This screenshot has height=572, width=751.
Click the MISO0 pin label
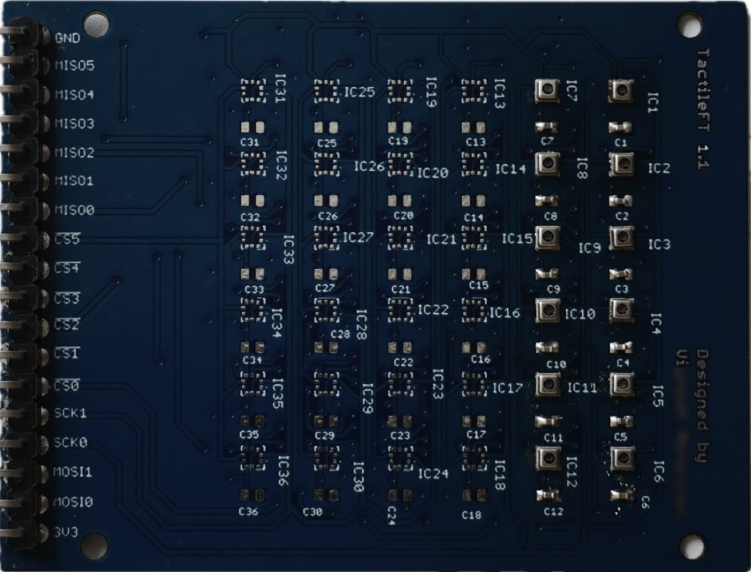click(x=74, y=210)
